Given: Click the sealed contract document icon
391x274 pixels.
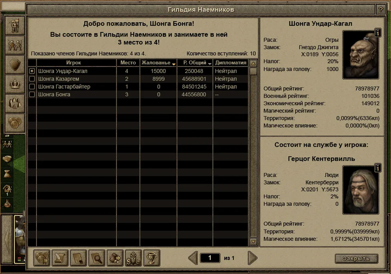Looking at the screenshot, I should [78, 258].
